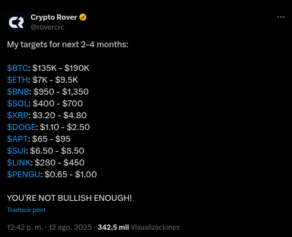Click the YOU'RE NOT BULLISH ENOUGH text

pos(69,198)
